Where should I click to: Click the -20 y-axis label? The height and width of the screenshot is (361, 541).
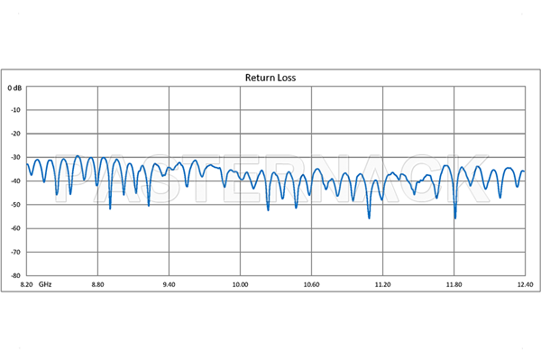15,134
